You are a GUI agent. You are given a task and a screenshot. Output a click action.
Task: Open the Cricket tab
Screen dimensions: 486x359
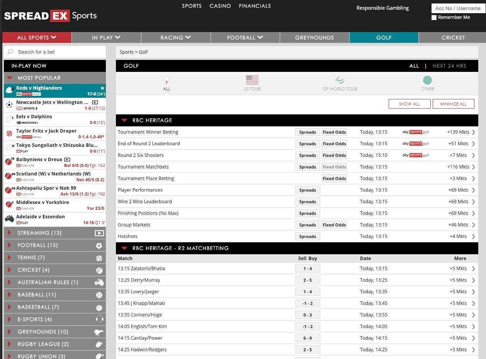(453, 37)
